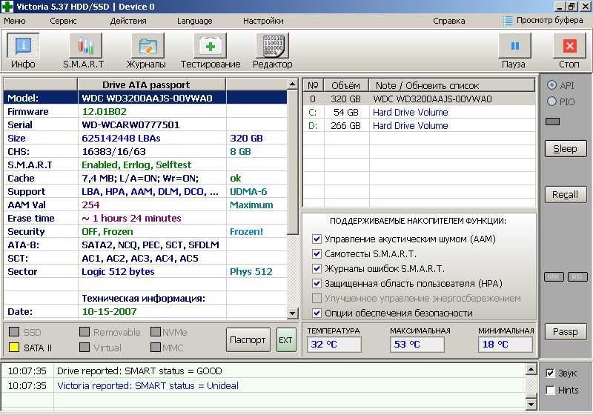Click Firmware value 12.01B02

click(x=104, y=111)
